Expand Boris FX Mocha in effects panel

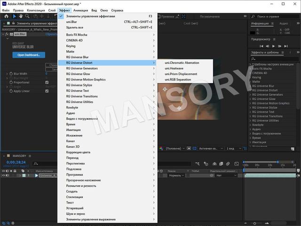click(x=250, y=69)
